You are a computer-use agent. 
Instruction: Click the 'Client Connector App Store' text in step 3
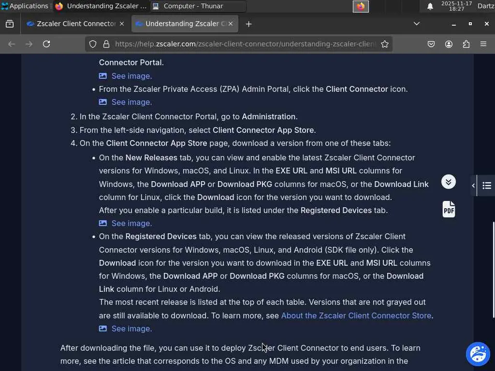[263, 130]
